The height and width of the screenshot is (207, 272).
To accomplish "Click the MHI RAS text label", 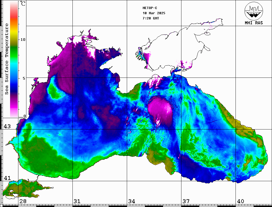I will pos(254,23).
